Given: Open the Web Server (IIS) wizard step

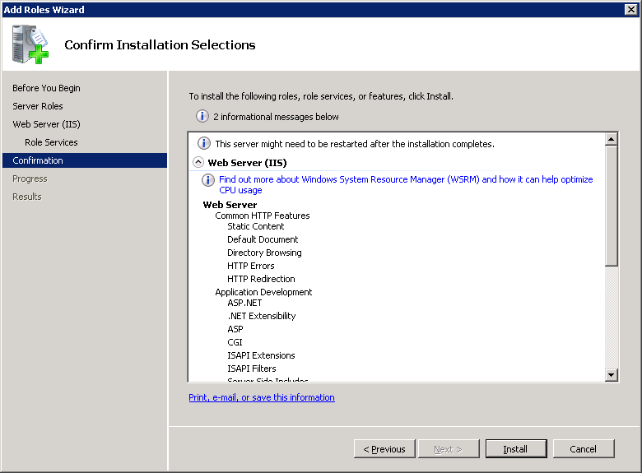Looking at the screenshot, I should (46, 124).
